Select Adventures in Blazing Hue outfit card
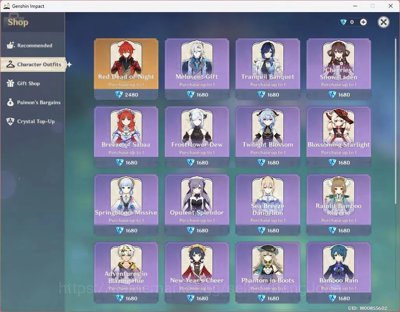 point(126,273)
